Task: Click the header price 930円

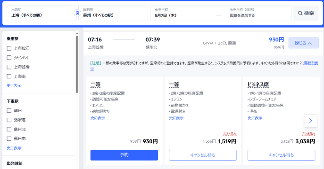Action: (x=276, y=39)
